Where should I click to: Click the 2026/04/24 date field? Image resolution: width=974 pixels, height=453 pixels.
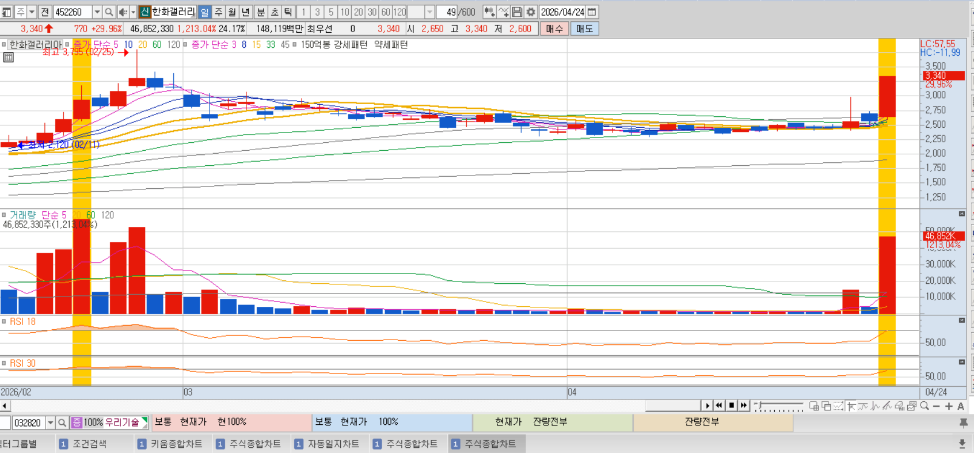562,12
